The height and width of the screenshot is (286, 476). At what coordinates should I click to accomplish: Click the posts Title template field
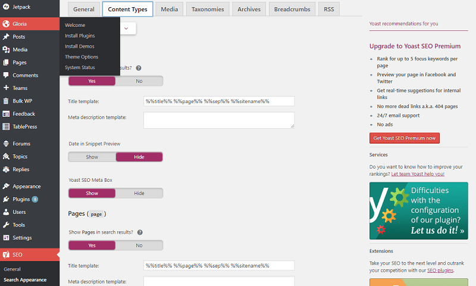(219, 101)
